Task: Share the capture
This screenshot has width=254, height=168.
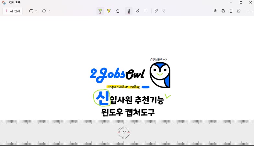Action: [x=238, y=11]
